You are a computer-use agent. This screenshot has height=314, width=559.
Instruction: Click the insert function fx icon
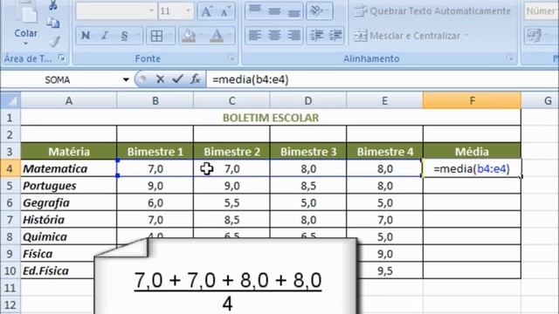(196, 79)
